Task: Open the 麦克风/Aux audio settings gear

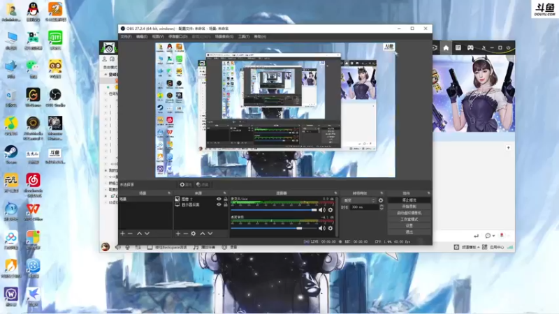Action: [x=331, y=210]
